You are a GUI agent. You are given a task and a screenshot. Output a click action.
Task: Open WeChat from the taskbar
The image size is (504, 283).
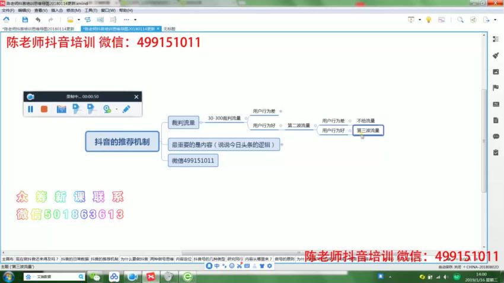(x=94, y=276)
